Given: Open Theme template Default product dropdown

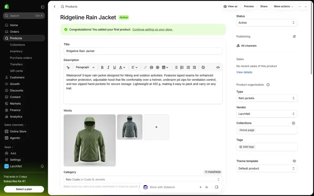Looking at the screenshot, I should pos(267,168).
